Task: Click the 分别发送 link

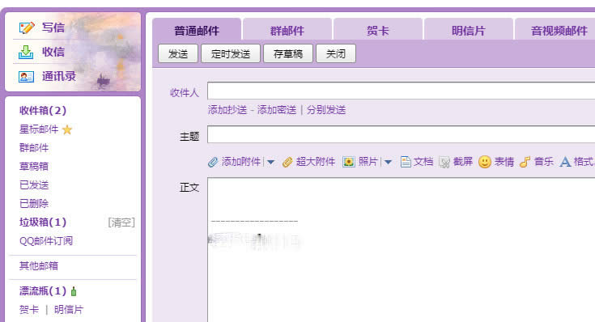Action: 326,110
